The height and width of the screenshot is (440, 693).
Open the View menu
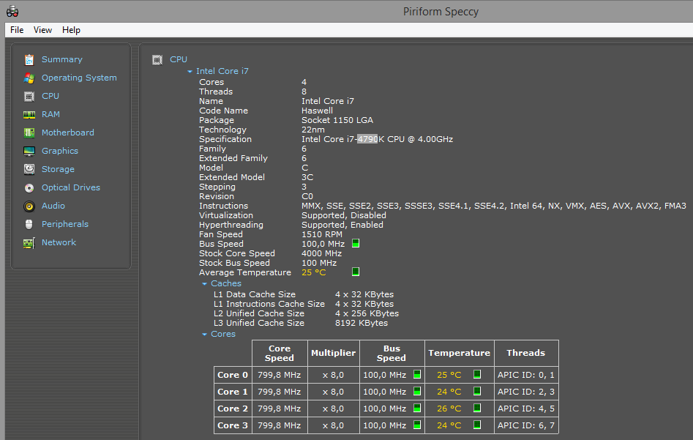[42, 29]
